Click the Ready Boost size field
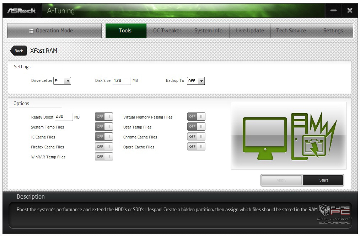This screenshot has height=236, width=360. [64, 117]
